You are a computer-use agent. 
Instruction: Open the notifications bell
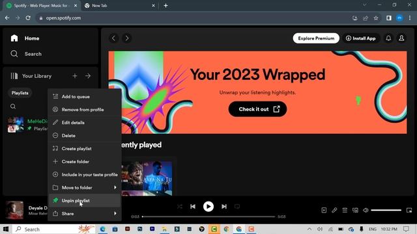[x=388, y=38]
